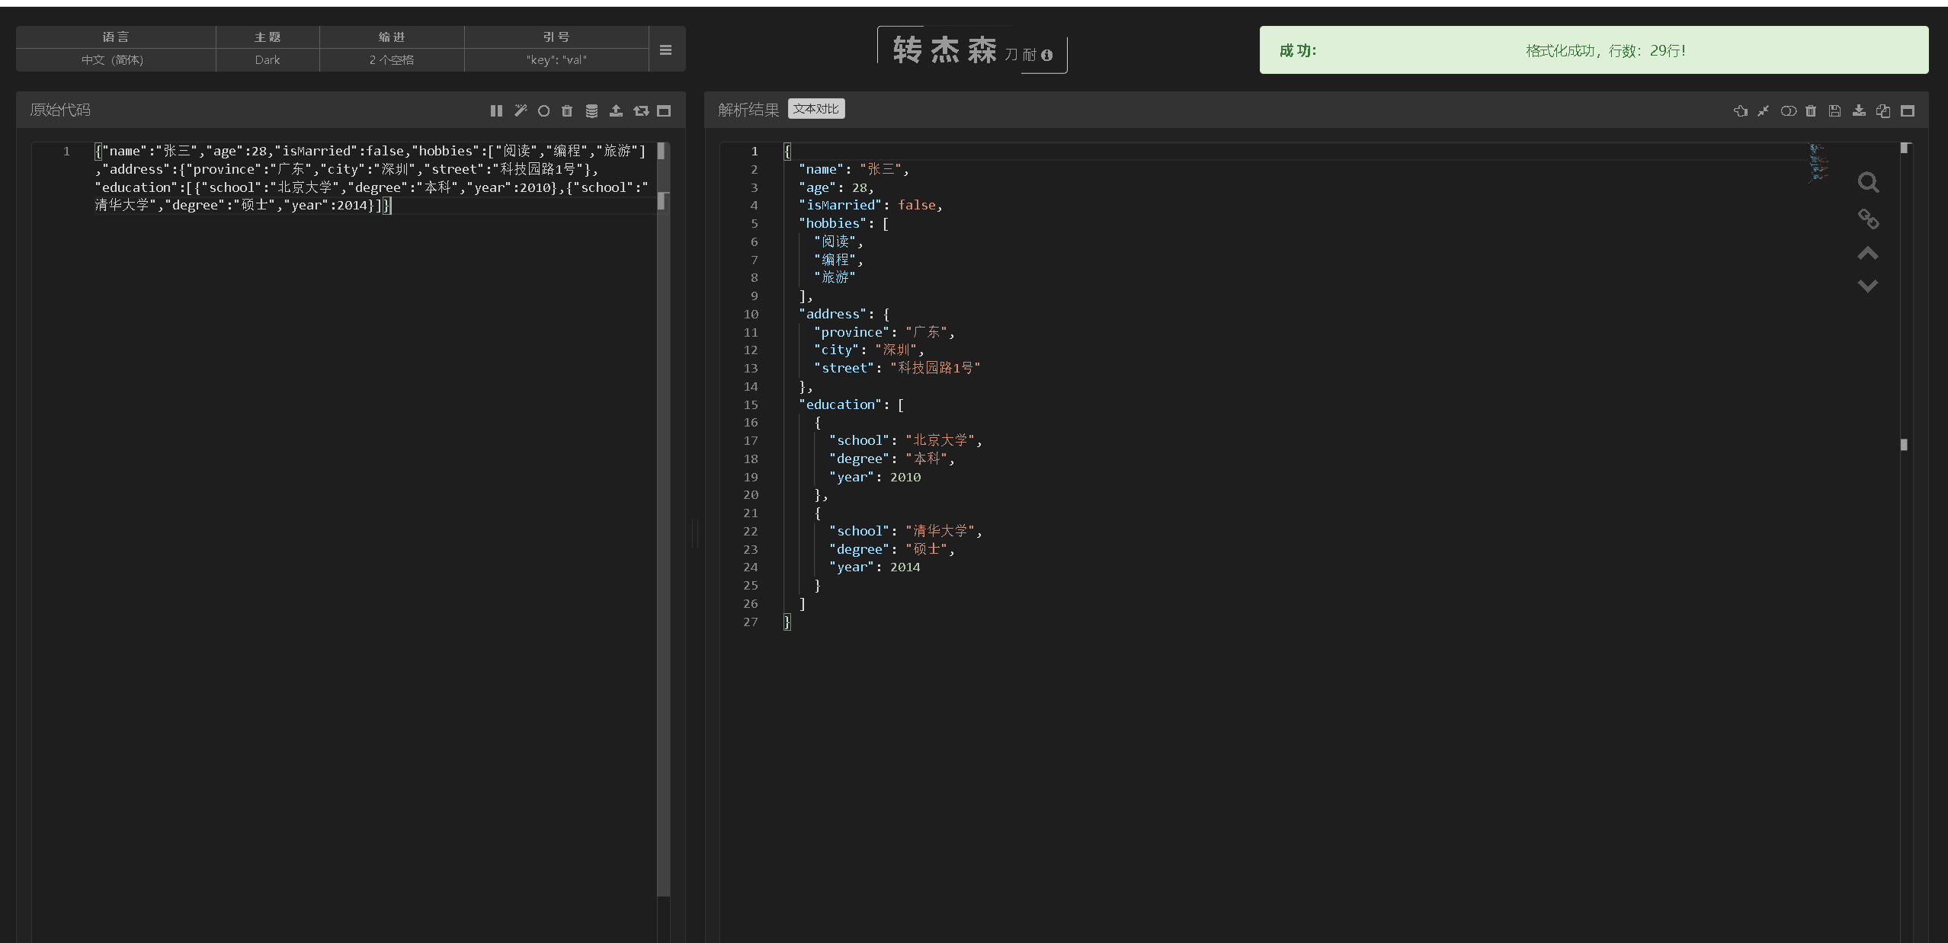
Task: Download result with download icon
Action: pos(1860,110)
